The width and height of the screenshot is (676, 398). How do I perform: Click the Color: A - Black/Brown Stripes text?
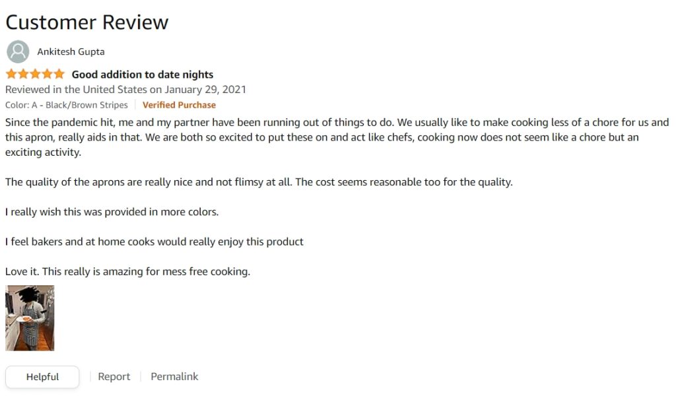click(x=67, y=105)
